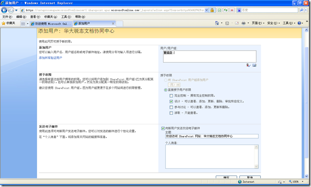Uncheck the 设计 permission checkbox
311x187 pixels.
point(171,102)
